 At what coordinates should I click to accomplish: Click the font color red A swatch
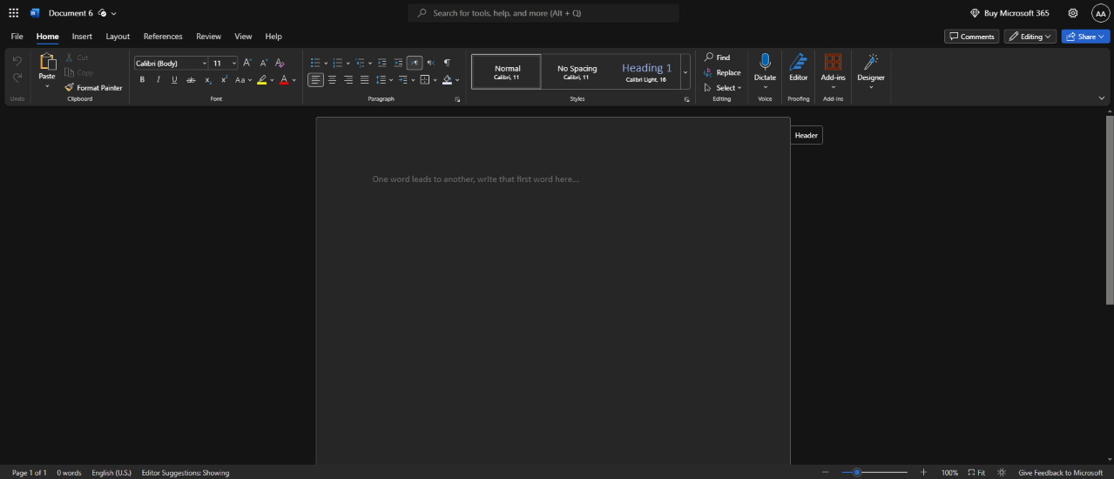coord(284,80)
